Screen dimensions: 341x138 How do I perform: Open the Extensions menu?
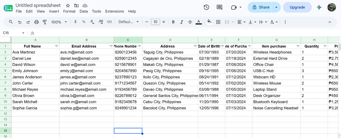(115, 11)
